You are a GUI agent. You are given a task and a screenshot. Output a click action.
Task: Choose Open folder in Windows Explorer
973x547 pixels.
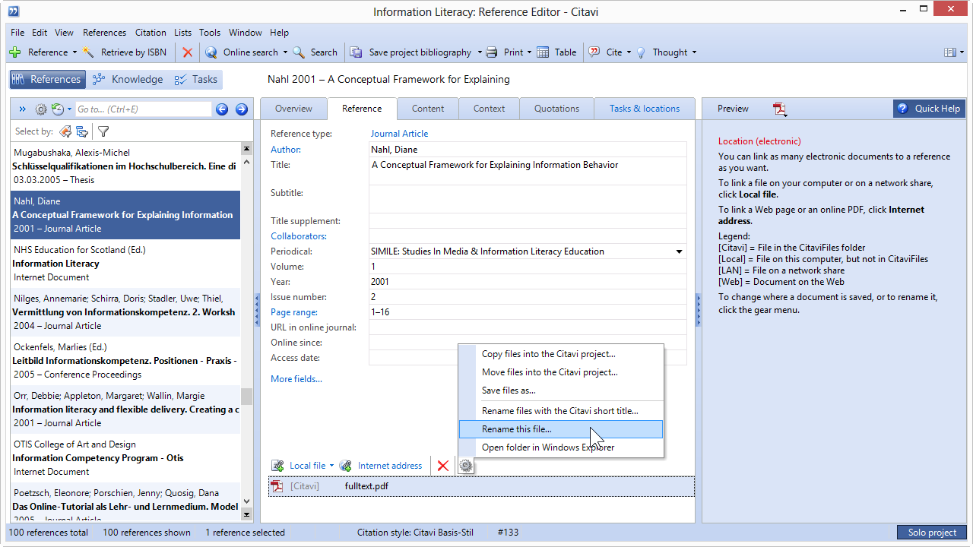(x=561, y=447)
